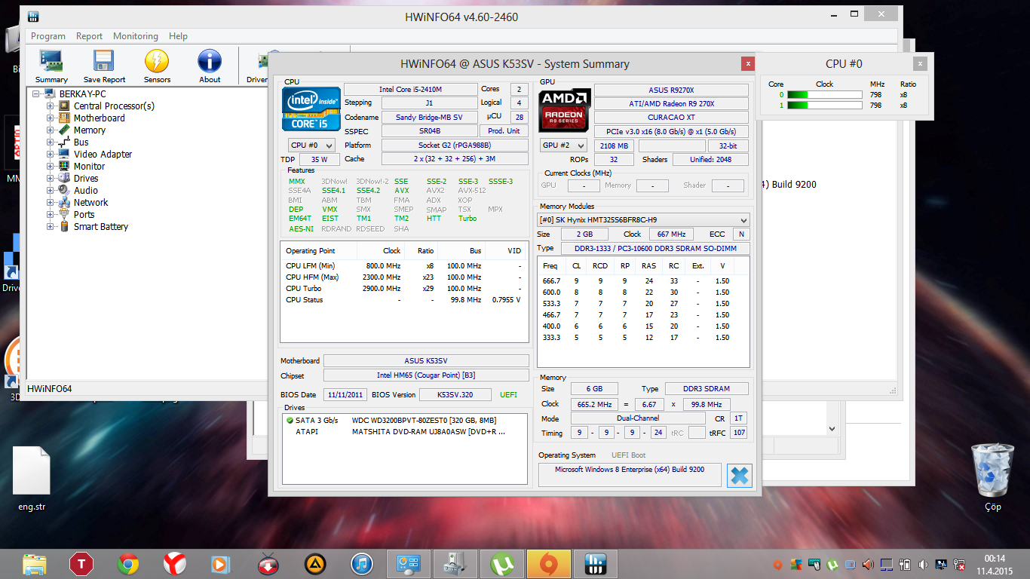Click the Intel Core i5 logo
Image resolution: width=1030 pixels, height=579 pixels.
[311, 109]
